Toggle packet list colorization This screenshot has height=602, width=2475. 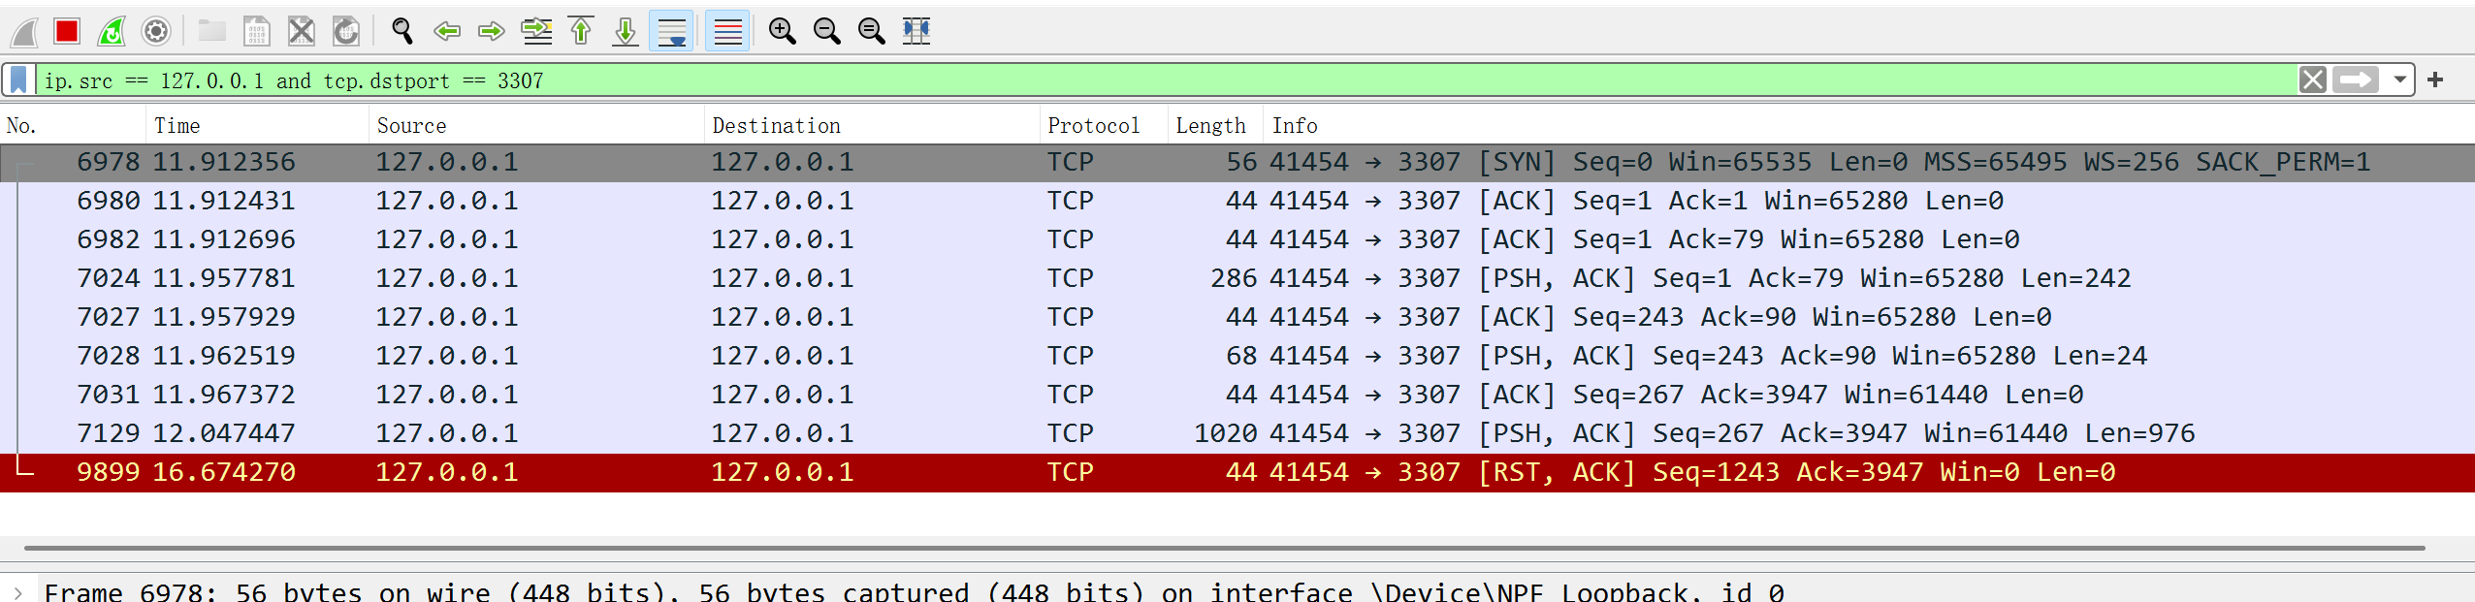coord(727,32)
